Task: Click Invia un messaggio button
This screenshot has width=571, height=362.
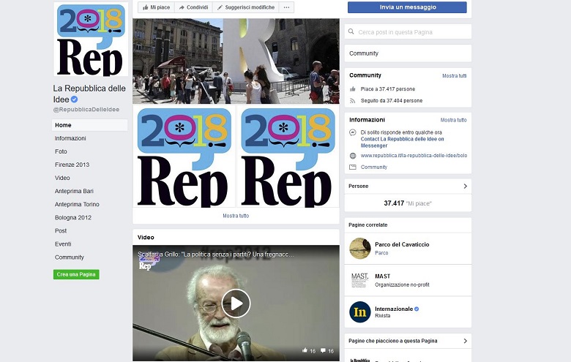Action: coord(407,7)
